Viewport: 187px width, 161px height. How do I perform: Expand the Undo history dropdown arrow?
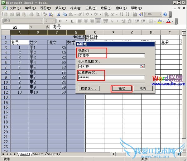(91, 14)
